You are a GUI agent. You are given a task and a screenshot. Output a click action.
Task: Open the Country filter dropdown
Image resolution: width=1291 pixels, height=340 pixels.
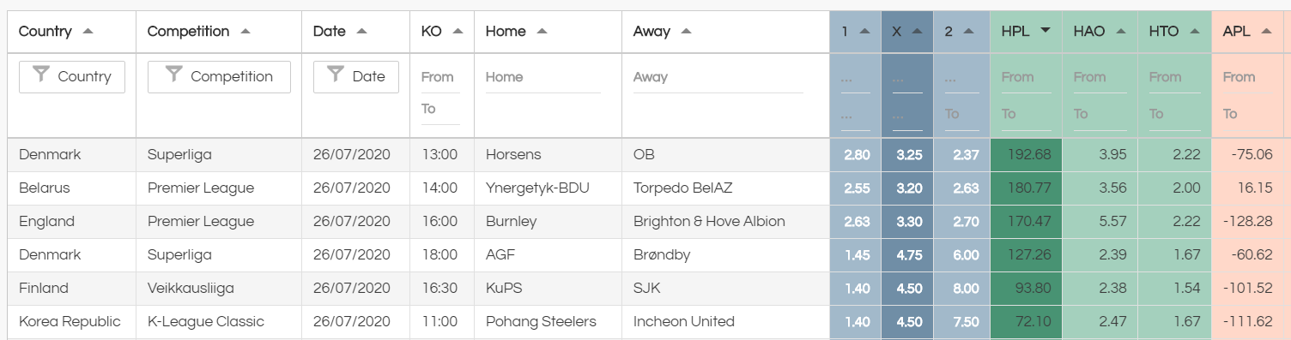72,76
